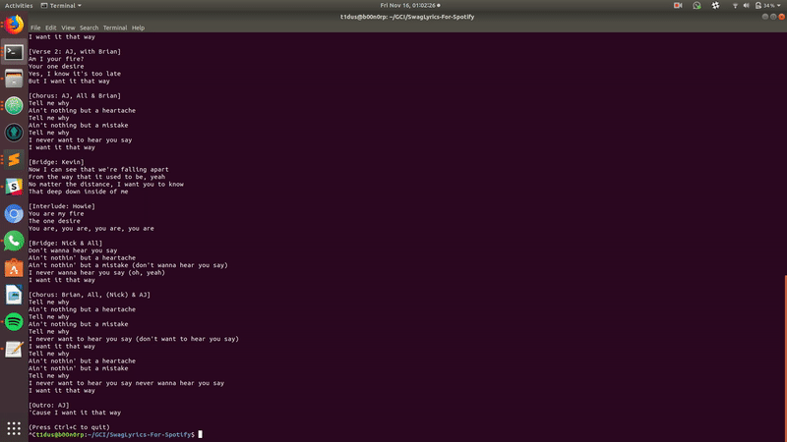Open the system menu dropdown arrow

click(x=779, y=6)
